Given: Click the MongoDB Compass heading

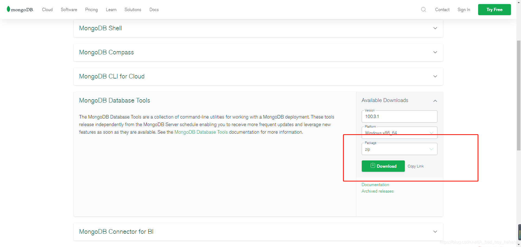Looking at the screenshot, I should pyautogui.click(x=106, y=52).
